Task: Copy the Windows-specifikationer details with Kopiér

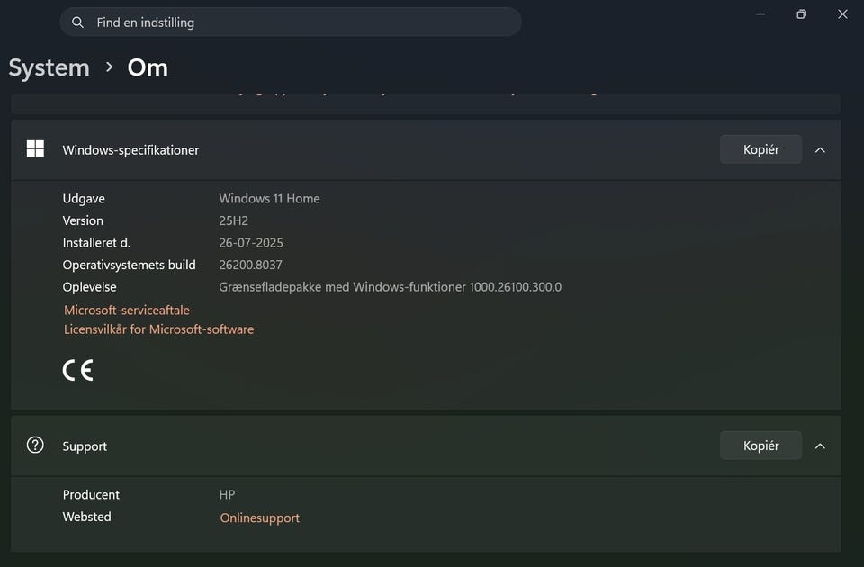Action: tap(760, 149)
